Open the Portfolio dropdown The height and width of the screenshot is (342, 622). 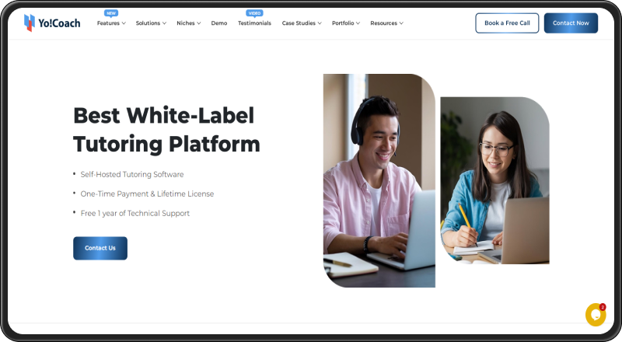click(346, 23)
